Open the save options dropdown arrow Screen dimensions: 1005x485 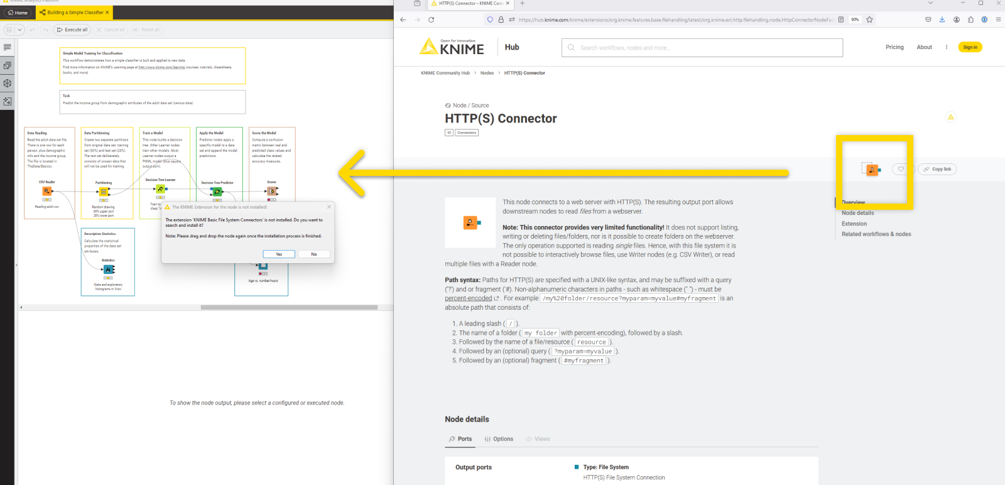20,30
